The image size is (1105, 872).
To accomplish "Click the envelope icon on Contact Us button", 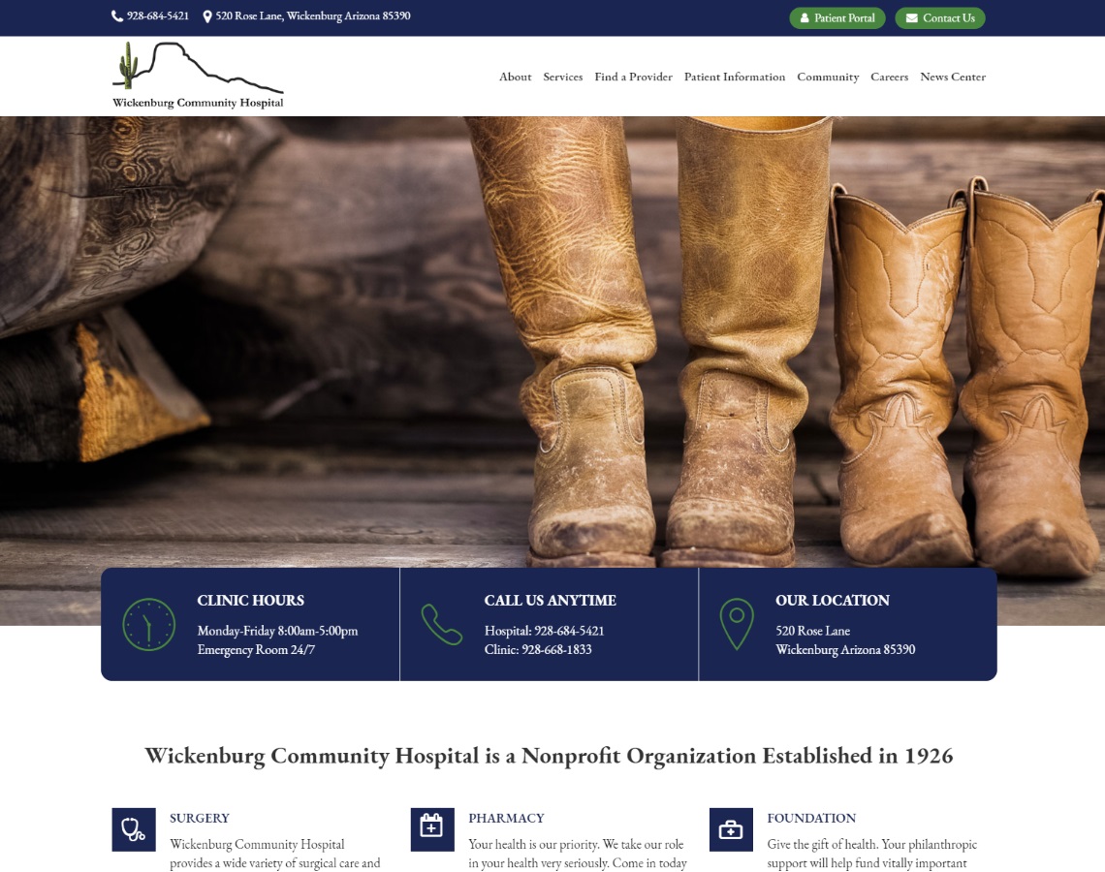I will (912, 18).
